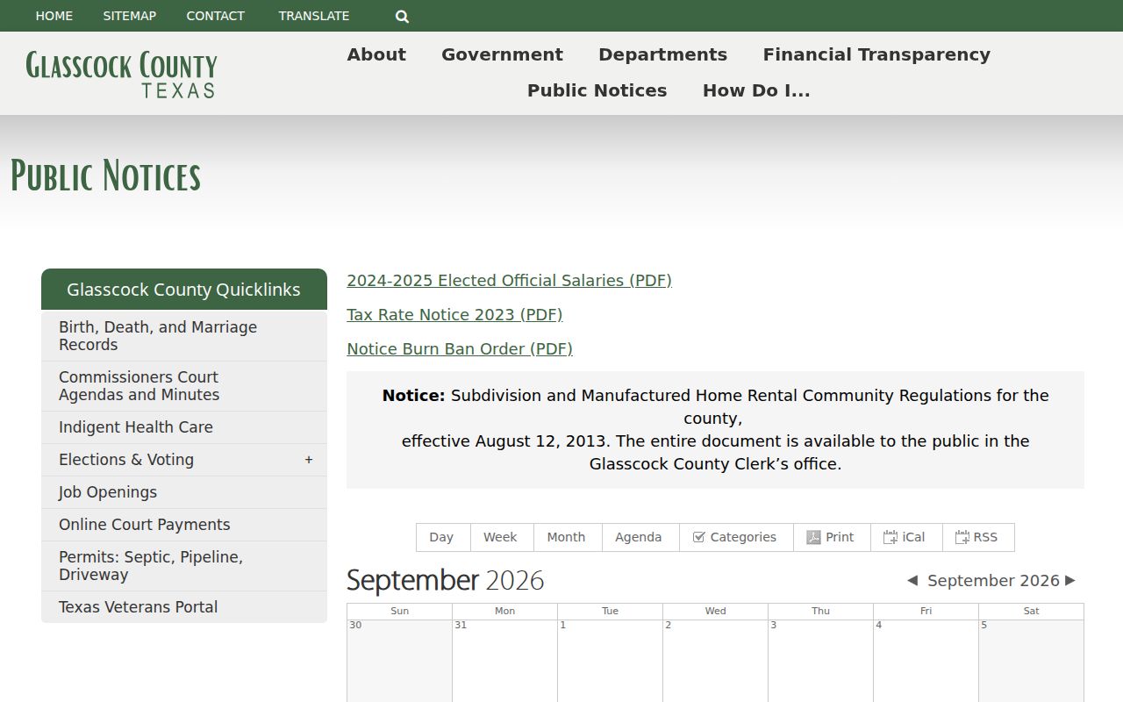Open Indigent Health Care quicklink
Image resolution: width=1123 pixels, height=702 pixels.
pyautogui.click(x=184, y=427)
